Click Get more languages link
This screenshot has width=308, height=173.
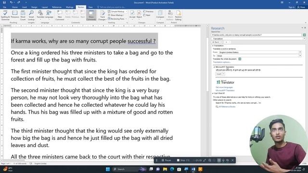(224, 87)
